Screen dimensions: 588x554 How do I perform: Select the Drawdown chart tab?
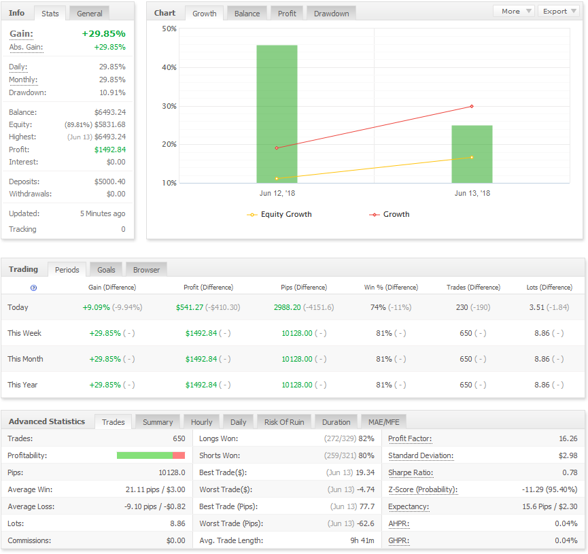pos(331,14)
